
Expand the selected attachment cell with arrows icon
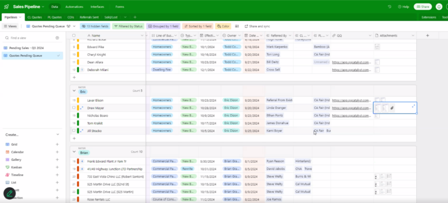click(x=413, y=105)
